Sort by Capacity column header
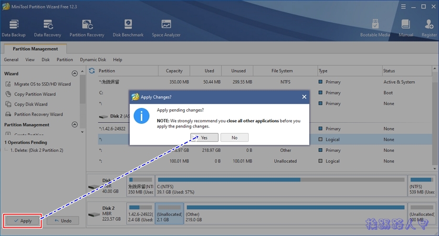 174,71
